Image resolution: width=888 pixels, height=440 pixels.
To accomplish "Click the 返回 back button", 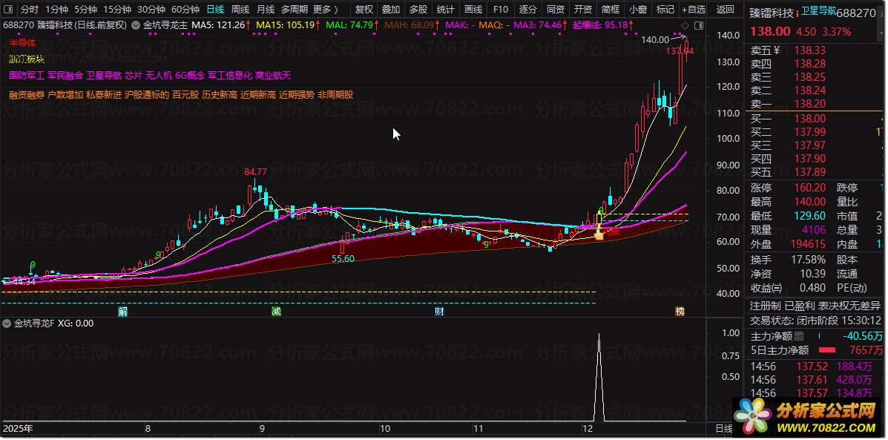I will (726, 9).
